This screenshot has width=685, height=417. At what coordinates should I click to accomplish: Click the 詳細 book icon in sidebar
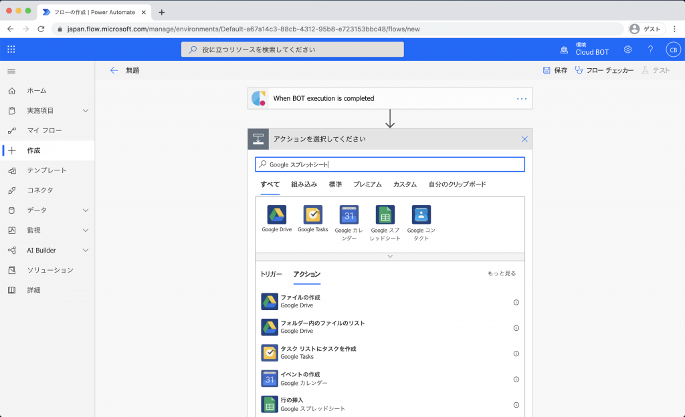(12, 290)
